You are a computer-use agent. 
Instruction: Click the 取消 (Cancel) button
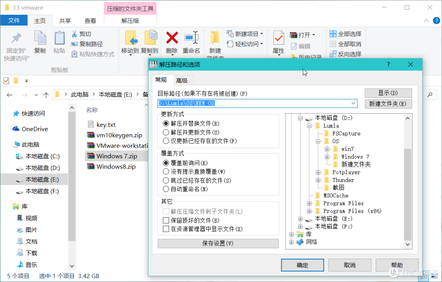[350, 265]
